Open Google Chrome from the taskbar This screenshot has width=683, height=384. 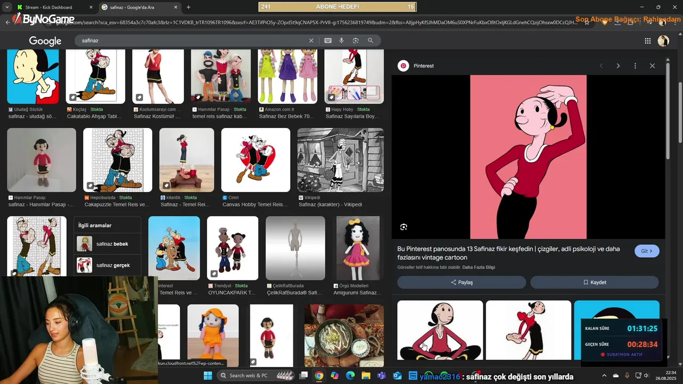[319, 375]
